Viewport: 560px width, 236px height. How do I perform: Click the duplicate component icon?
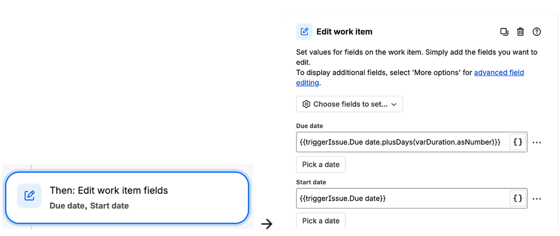[504, 32]
